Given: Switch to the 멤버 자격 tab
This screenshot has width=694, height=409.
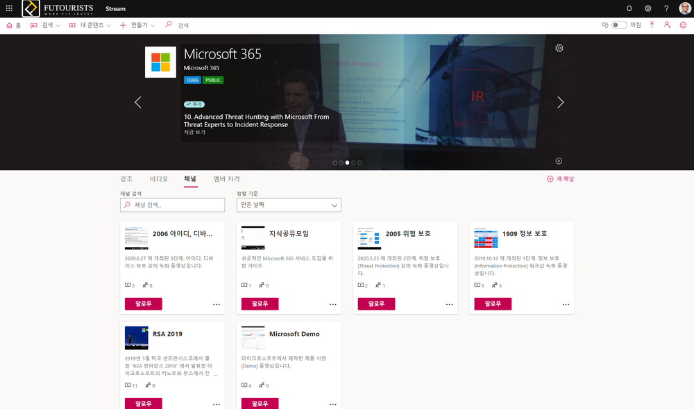Looking at the screenshot, I should pyautogui.click(x=226, y=179).
